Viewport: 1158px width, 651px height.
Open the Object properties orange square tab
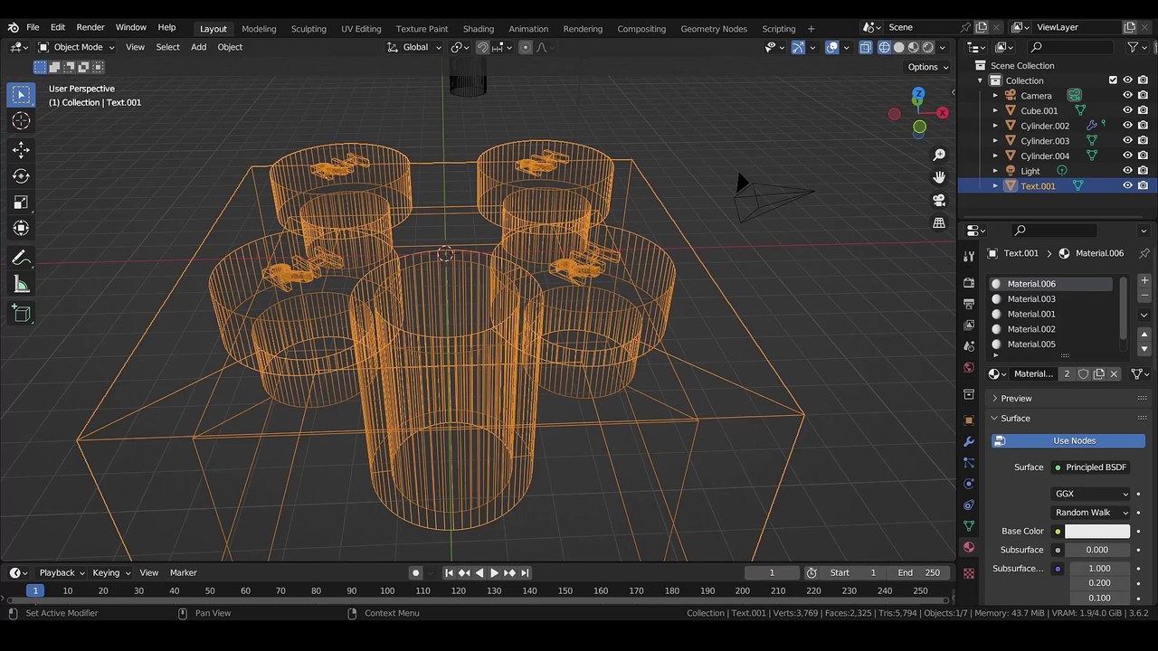coord(969,420)
